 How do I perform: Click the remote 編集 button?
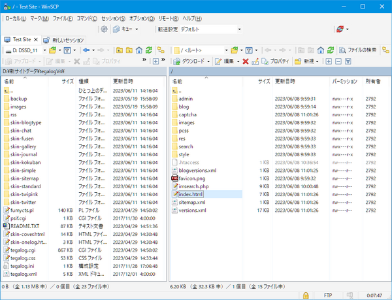click(x=225, y=61)
